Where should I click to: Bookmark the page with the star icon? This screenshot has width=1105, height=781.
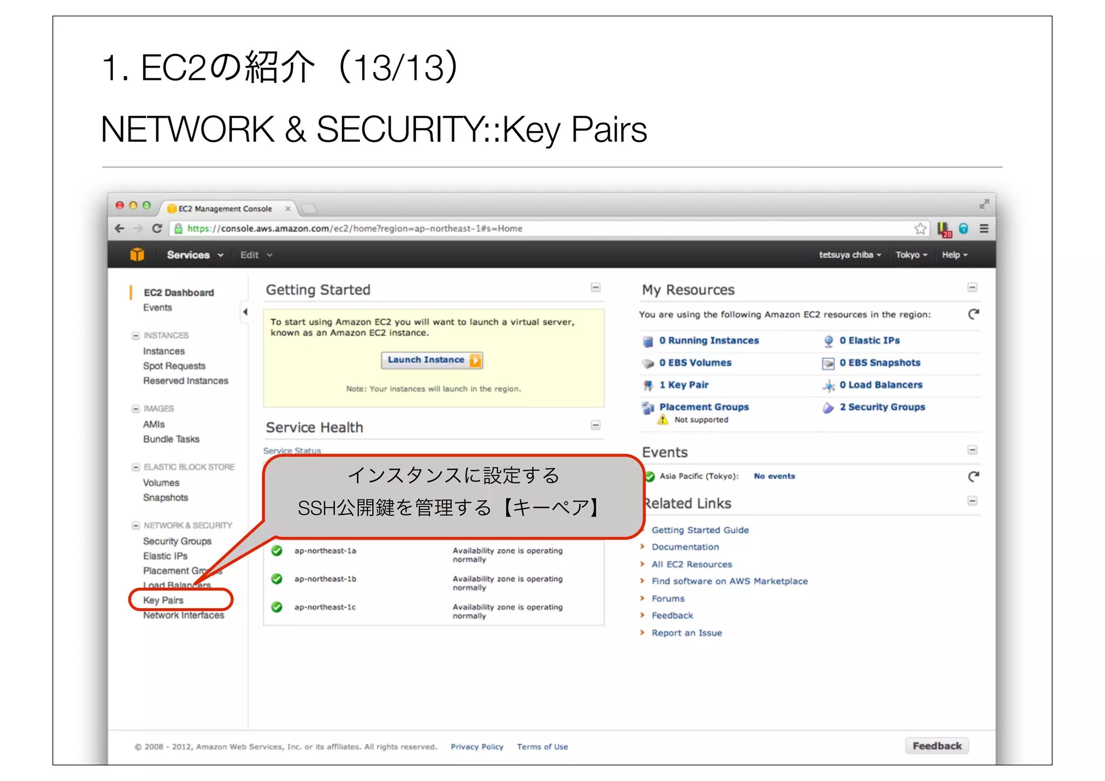point(920,229)
